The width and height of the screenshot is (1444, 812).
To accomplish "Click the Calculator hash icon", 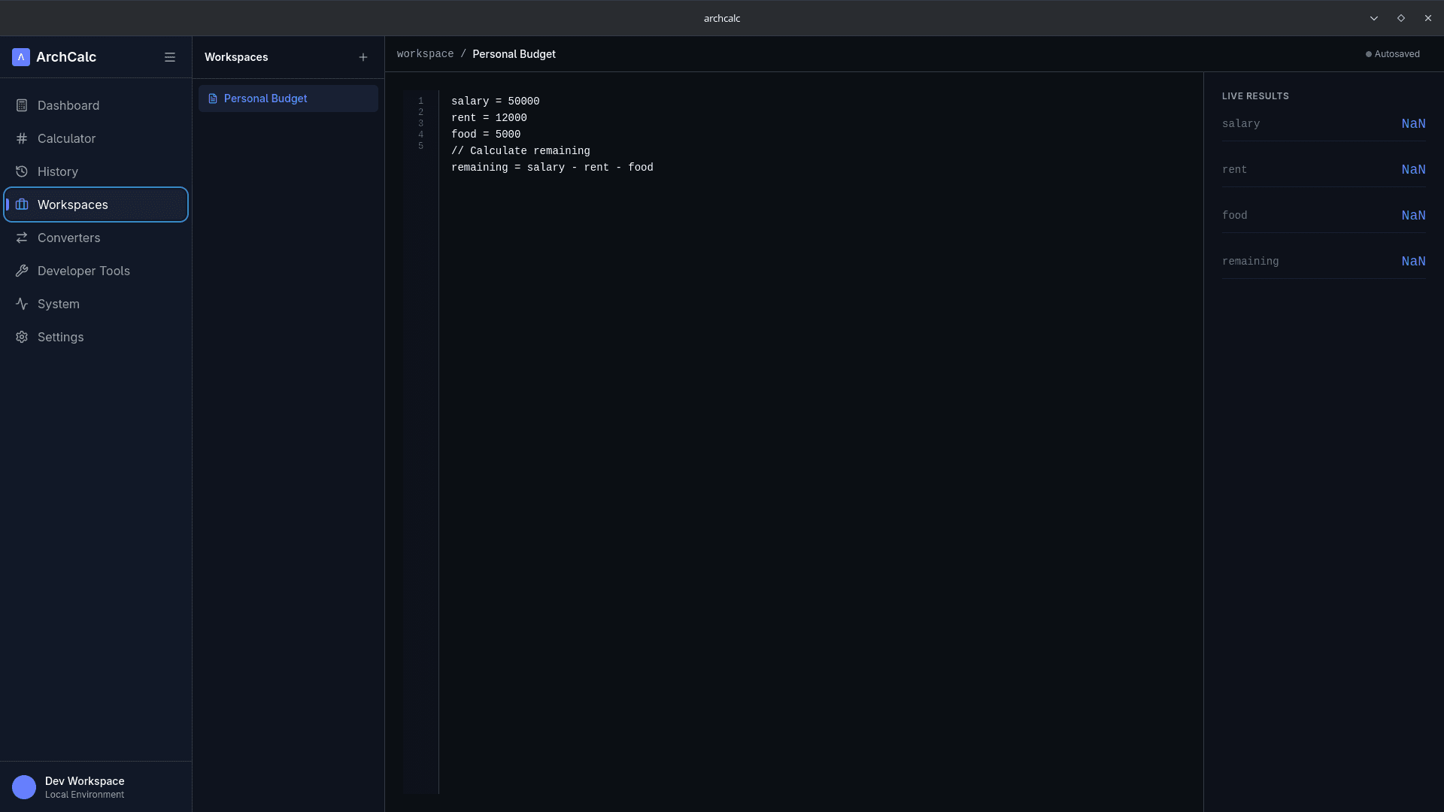I will [x=22, y=138].
